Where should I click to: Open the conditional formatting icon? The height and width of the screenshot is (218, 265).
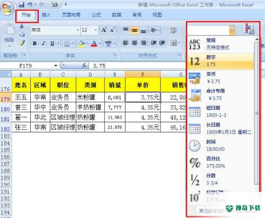(248, 29)
